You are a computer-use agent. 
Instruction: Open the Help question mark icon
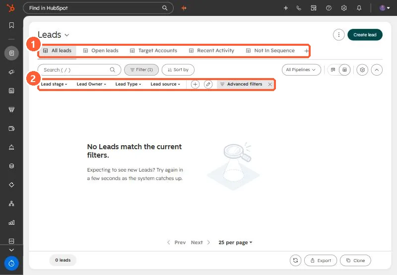pos(329,8)
